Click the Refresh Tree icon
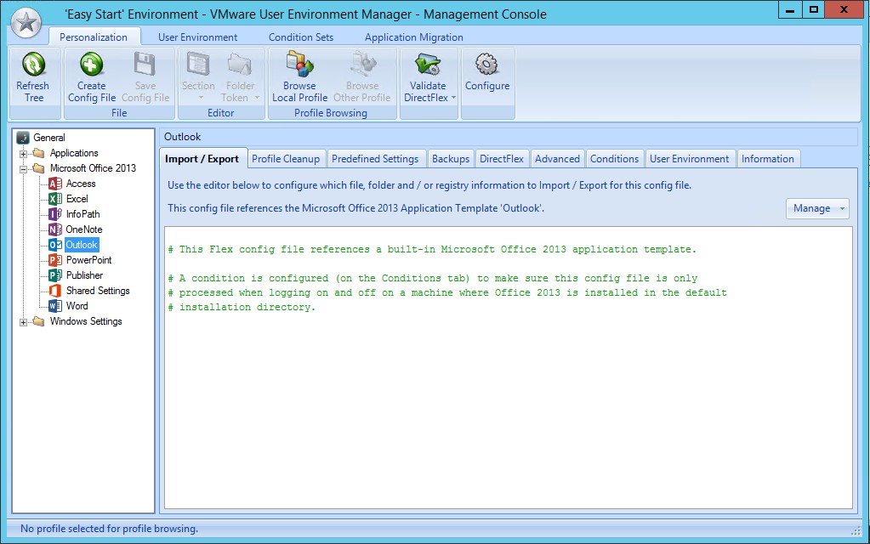This screenshot has height=544, width=870. [33, 65]
